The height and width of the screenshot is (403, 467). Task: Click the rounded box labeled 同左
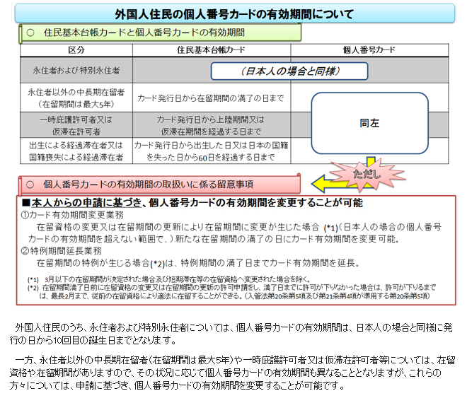pyautogui.click(x=369, y=123)
